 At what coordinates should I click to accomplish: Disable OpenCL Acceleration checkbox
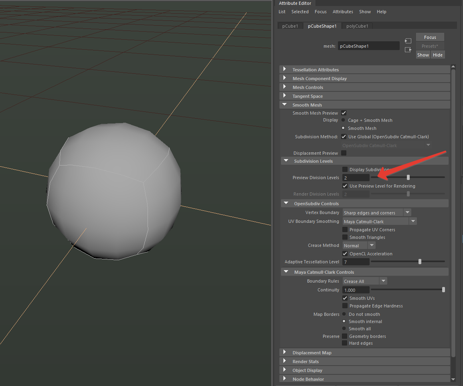(x=345, y=254)
